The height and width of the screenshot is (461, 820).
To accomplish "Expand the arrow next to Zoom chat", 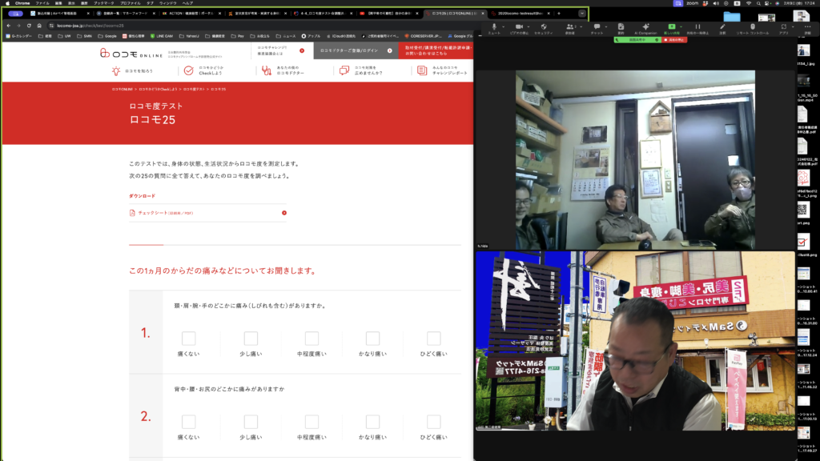I will 606,26.
